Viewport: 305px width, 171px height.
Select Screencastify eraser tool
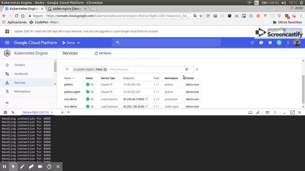(x=31, y=167)
